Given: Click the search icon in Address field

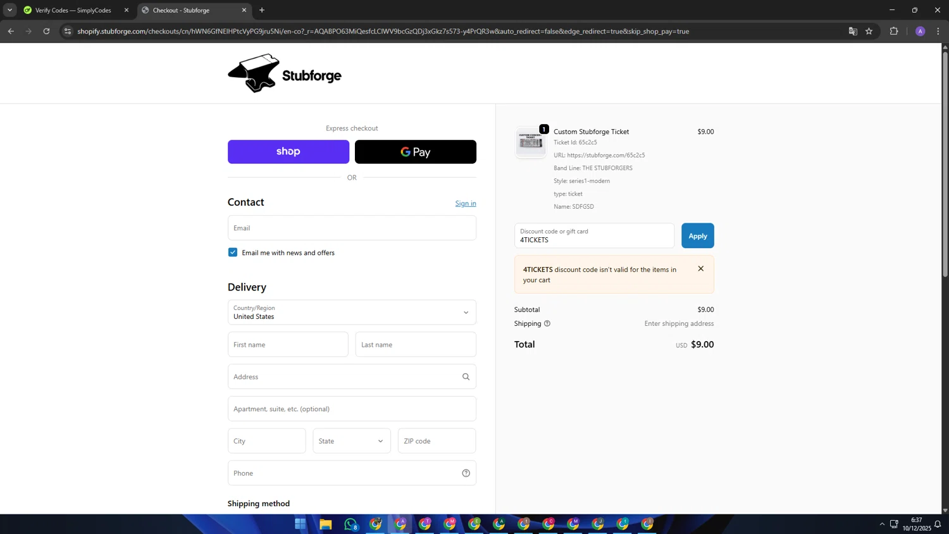Looking at the screenshot, I should (x=466, y=376).
